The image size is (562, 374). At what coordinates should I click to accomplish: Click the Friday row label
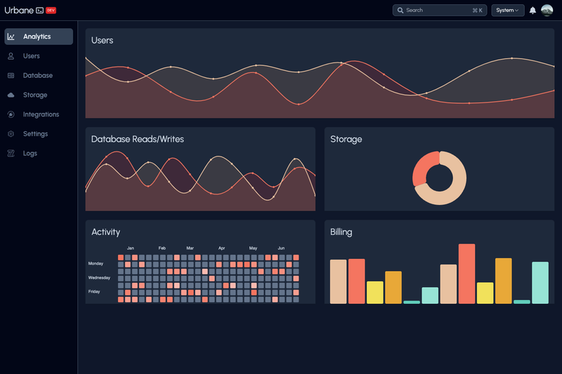(94, 292)
